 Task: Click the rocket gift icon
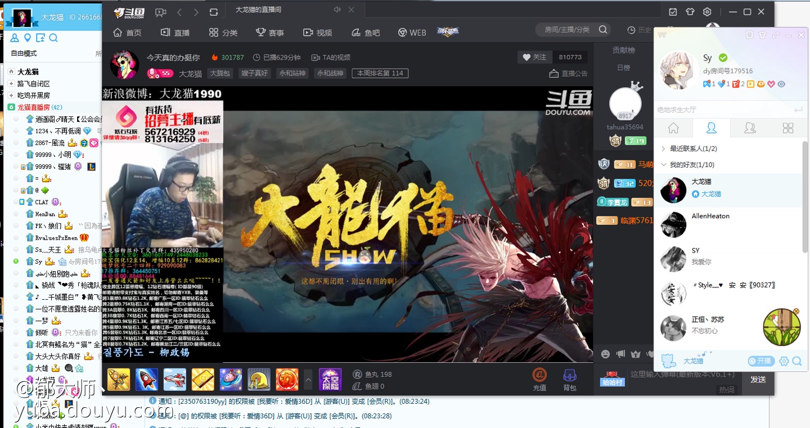pyautogui.click(x=146, y=380)
